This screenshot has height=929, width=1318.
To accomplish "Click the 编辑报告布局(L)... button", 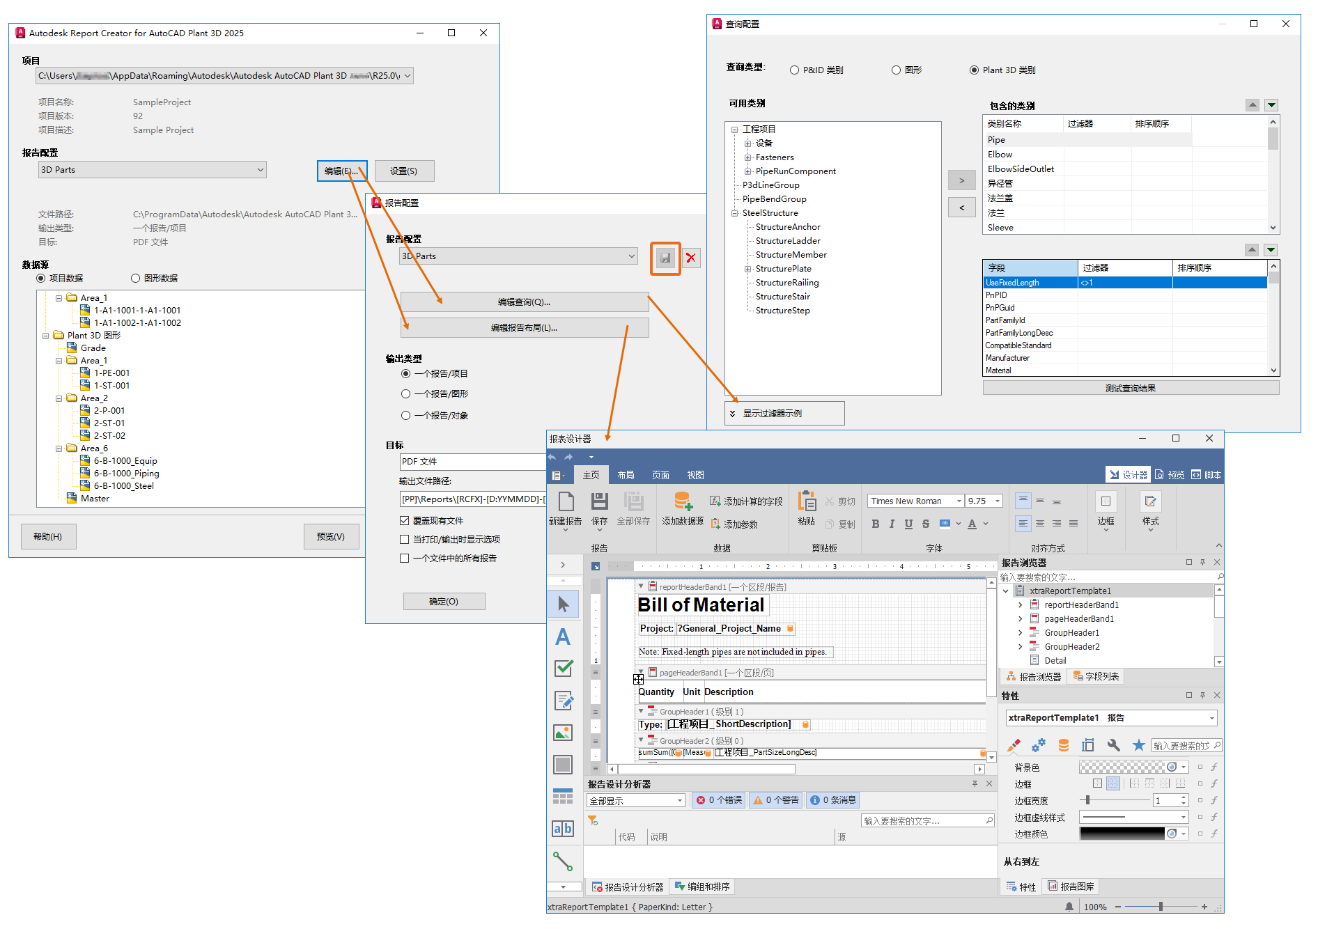I will 525,328.
